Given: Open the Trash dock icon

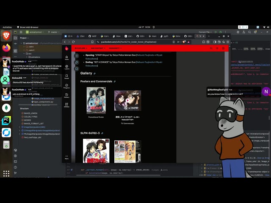Looking at the screenshot, I should [x=6, y=145].
